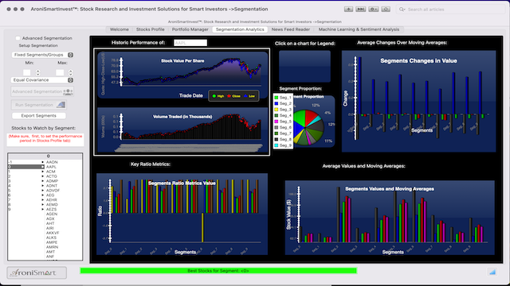510x286 pixels.
Task: Click the Seg_5 magenta legend swatch
Action: [x=277, y=122]
